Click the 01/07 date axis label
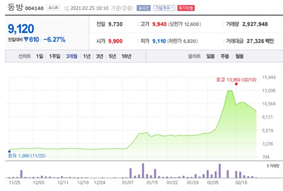Screen dimensions: 283x191 [127, 183]
